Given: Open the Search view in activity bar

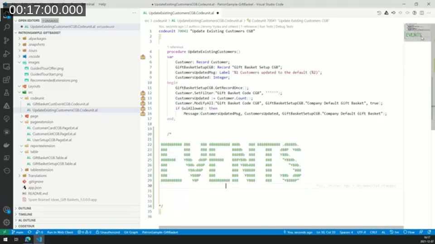Looking at the screenshot, I should 6,27.
